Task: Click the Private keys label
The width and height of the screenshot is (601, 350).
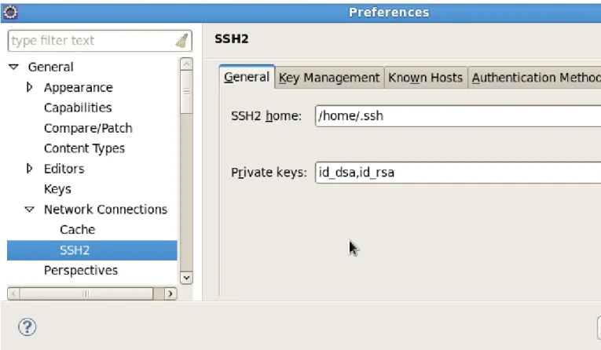Action: pos(269,173)
